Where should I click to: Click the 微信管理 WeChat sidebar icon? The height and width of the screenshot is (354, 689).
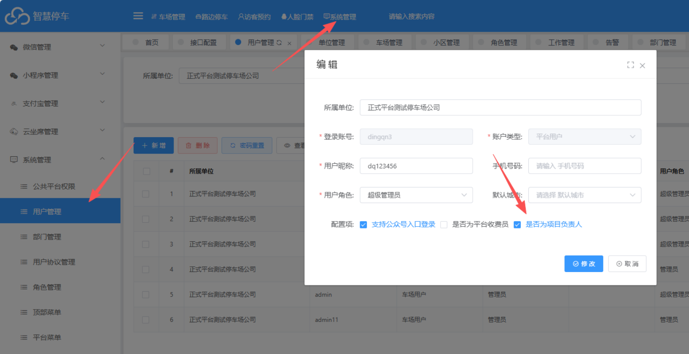coord(14,47)
